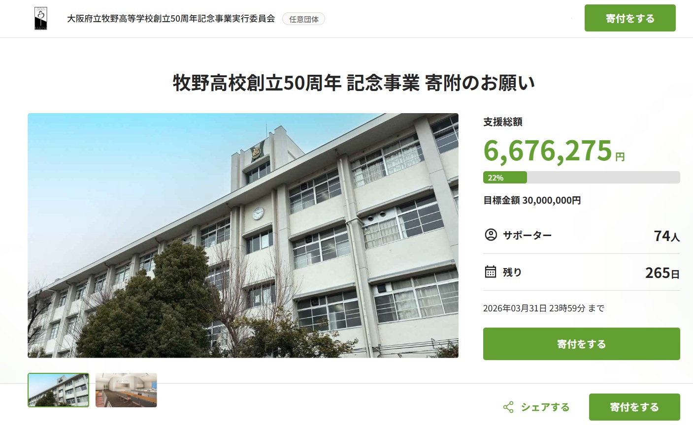Click the 22% funding progress bar
The width and height of the screenshot is (693, 425).
[581, 178]
